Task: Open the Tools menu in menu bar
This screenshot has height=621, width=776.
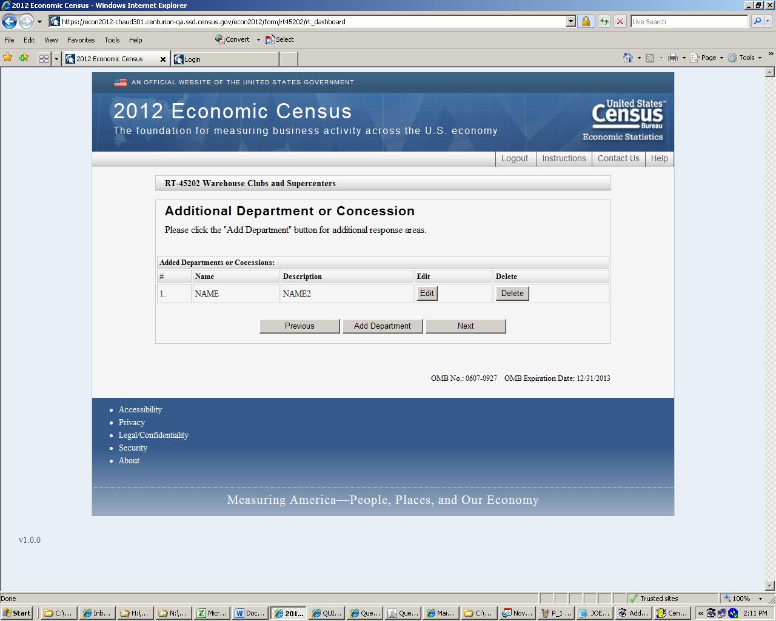Action: coord(112,40)
